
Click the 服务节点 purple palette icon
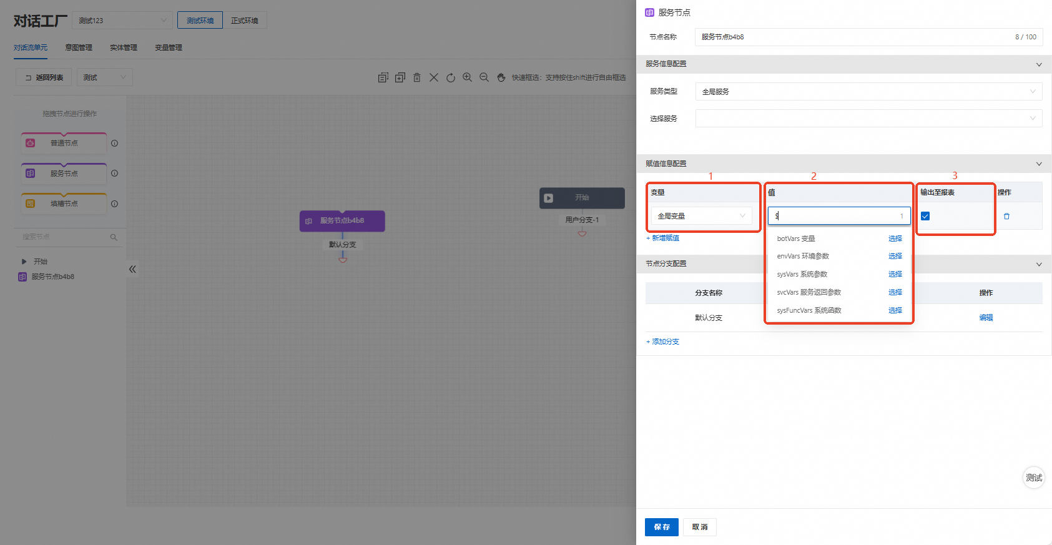30,174
